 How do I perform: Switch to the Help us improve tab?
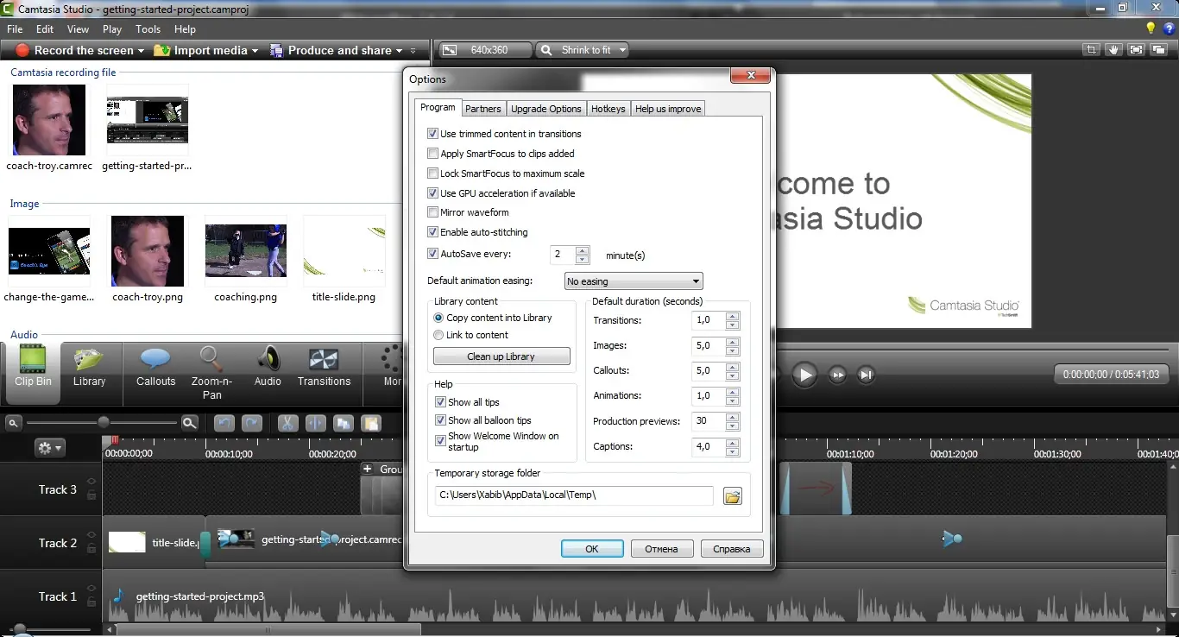coord(668,109)
